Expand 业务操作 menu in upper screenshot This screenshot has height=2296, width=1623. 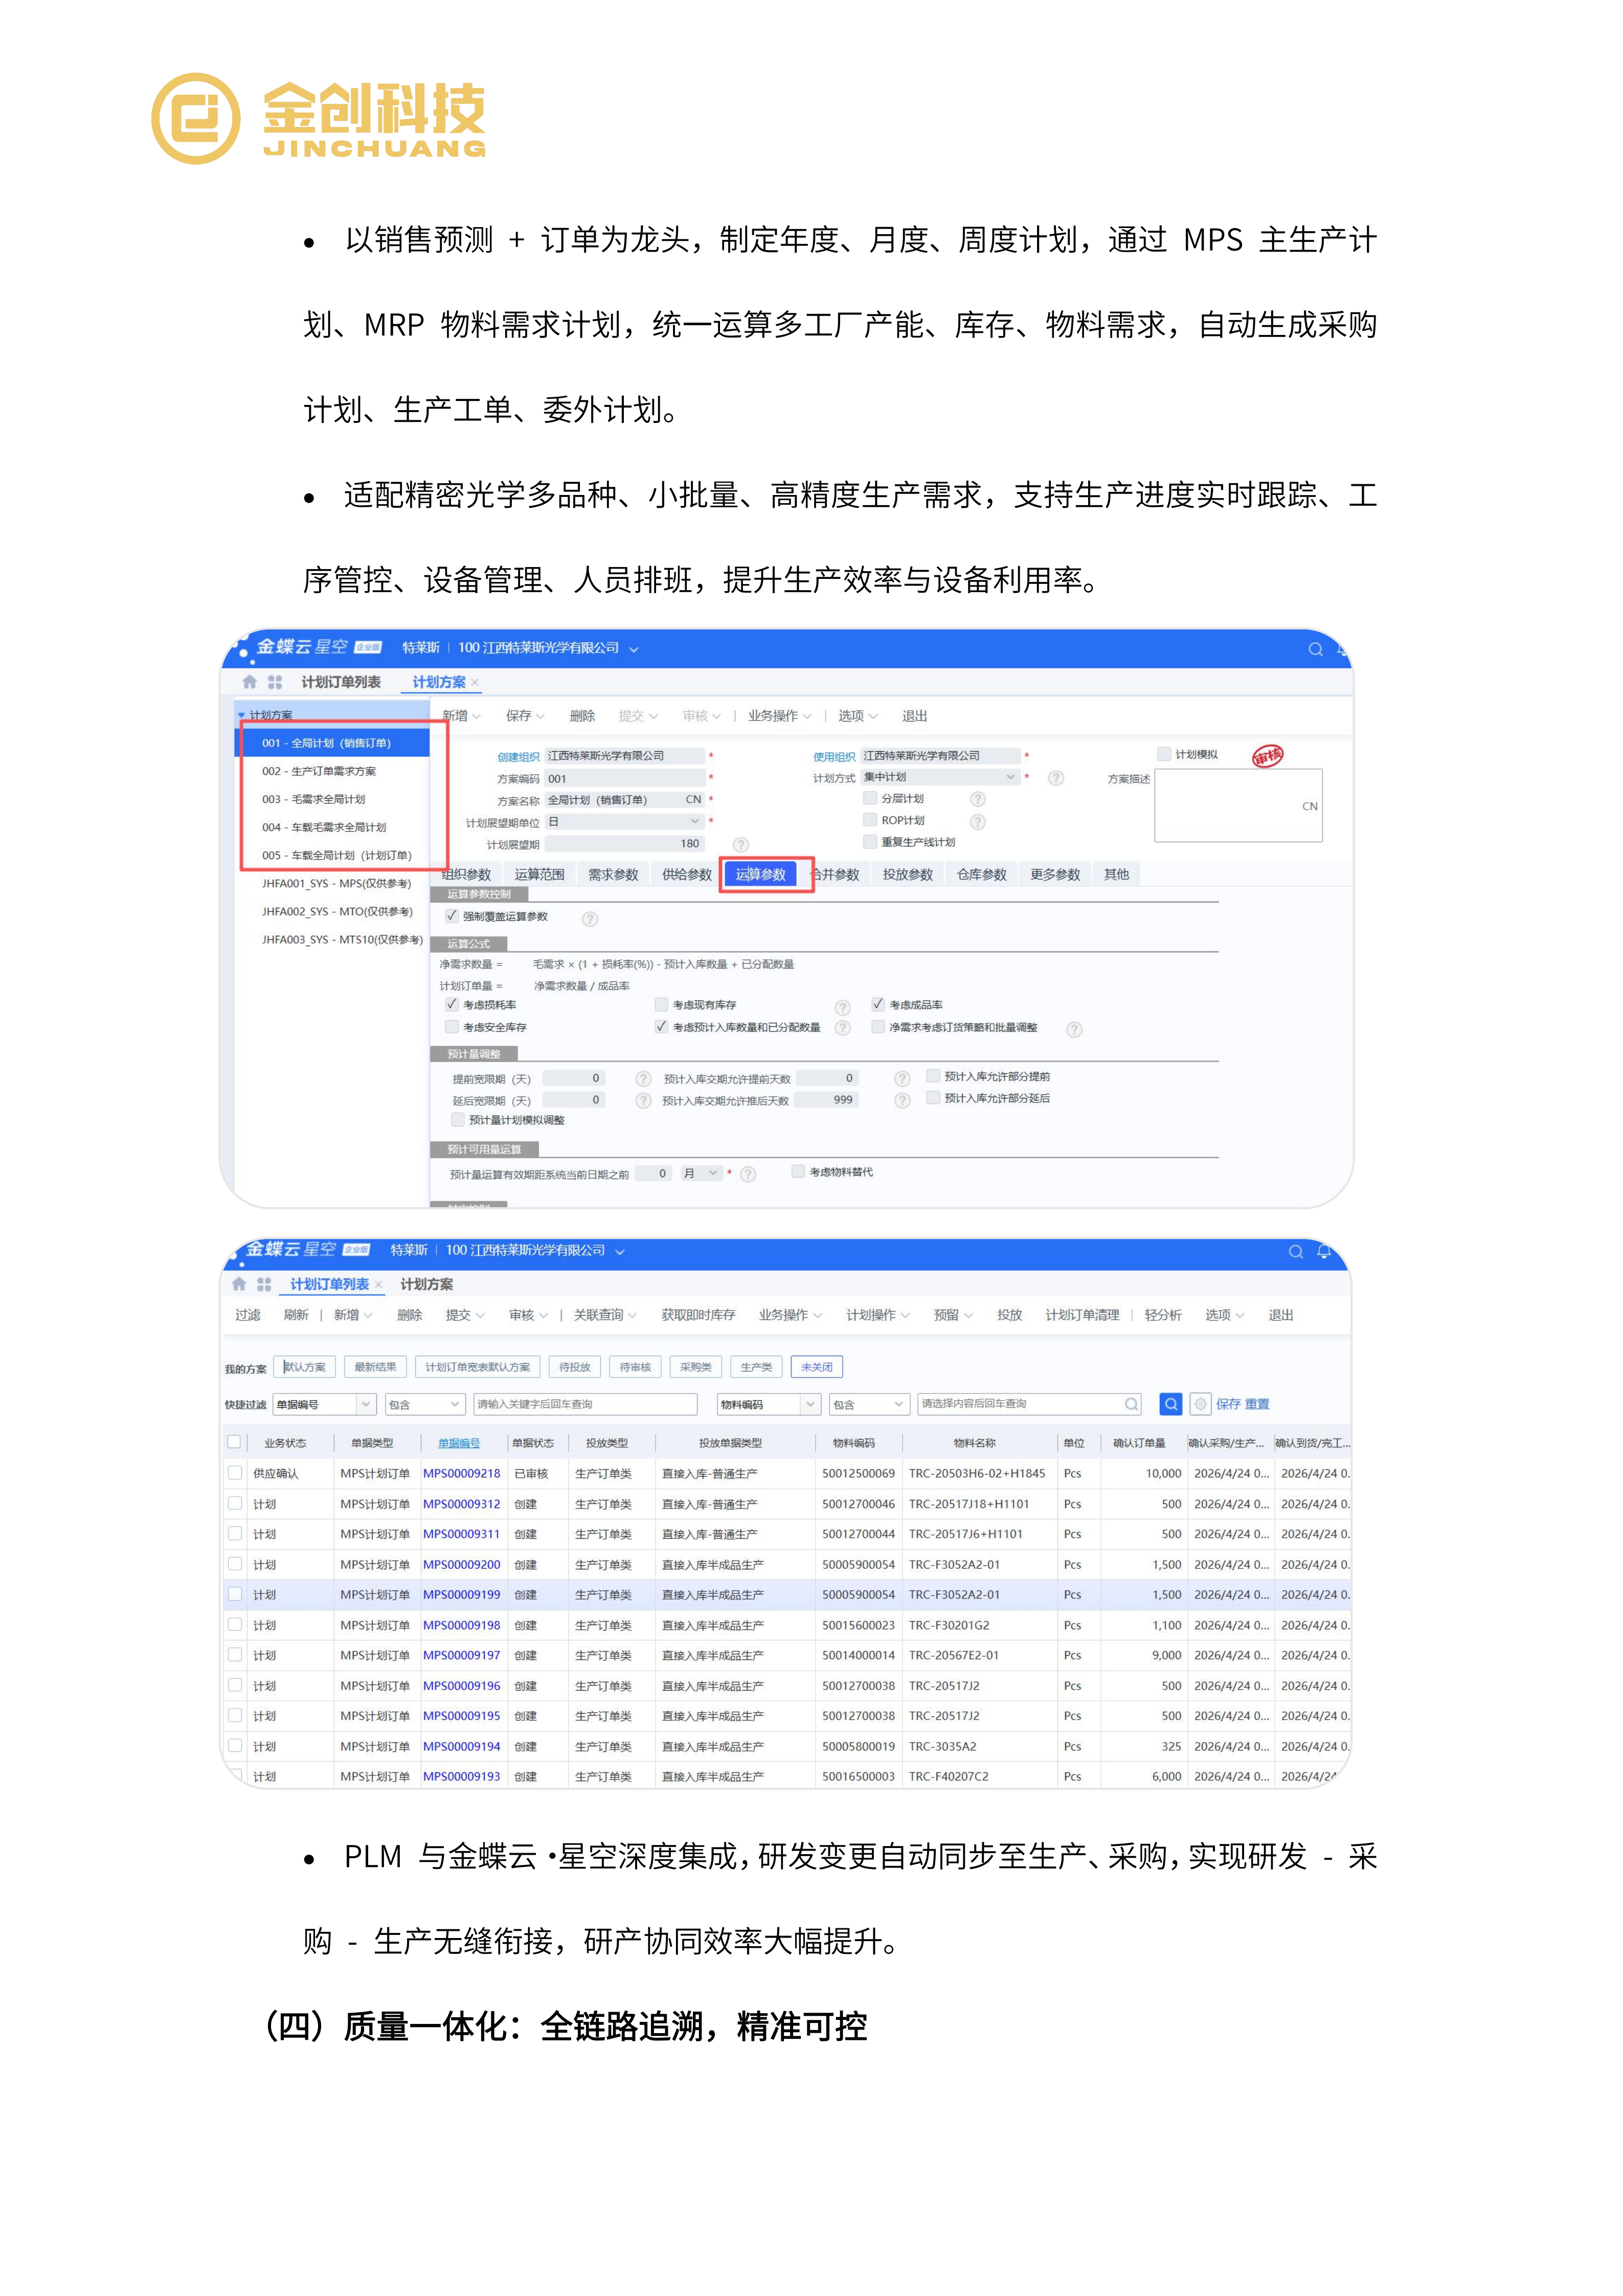[779, 716]
